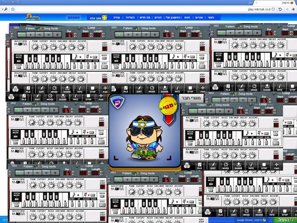Increase Bar value in synth left of avatar card
297x223 pixels.
click(72, 109)
